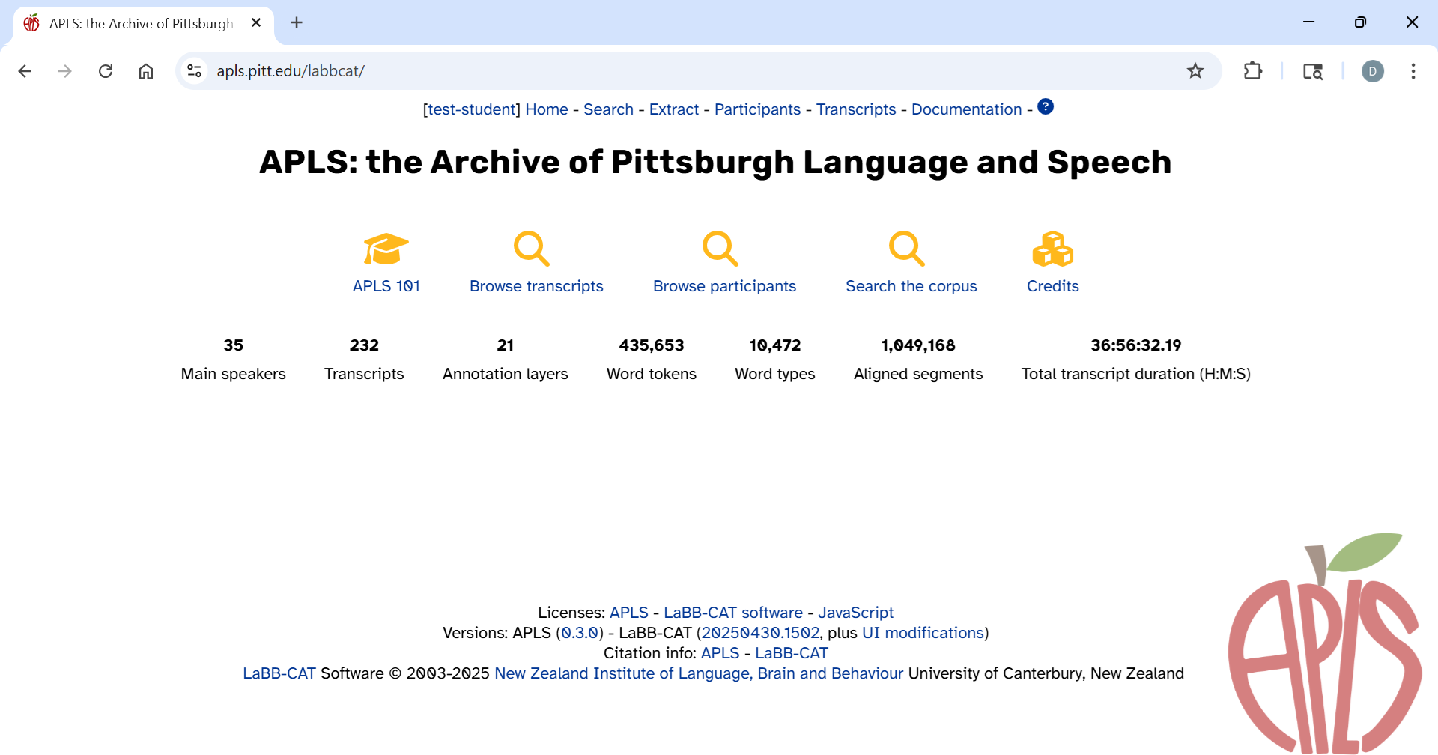
Task: Click the 435,653 Word tokens value
Action: (652, 345)
